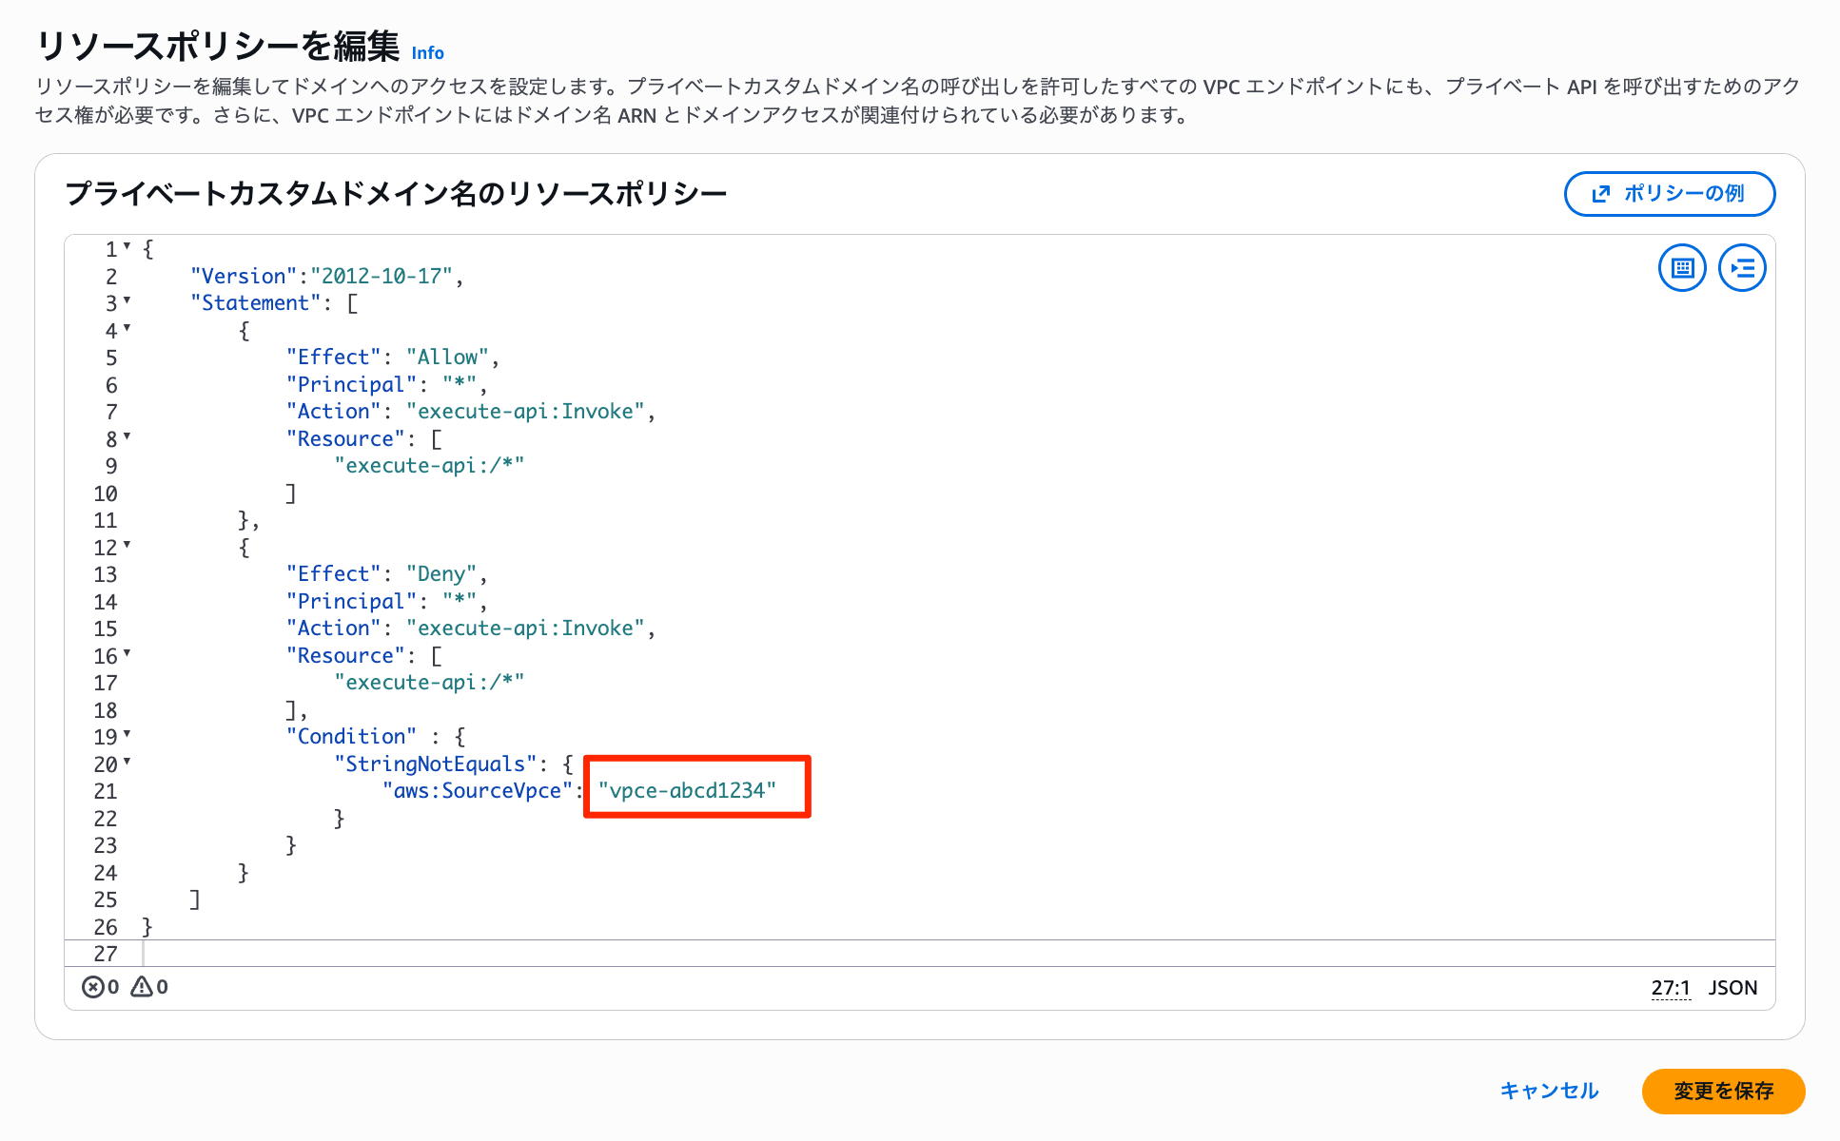
Task: Click "execute-api:/*" on line 17
Action: [429, 682]
